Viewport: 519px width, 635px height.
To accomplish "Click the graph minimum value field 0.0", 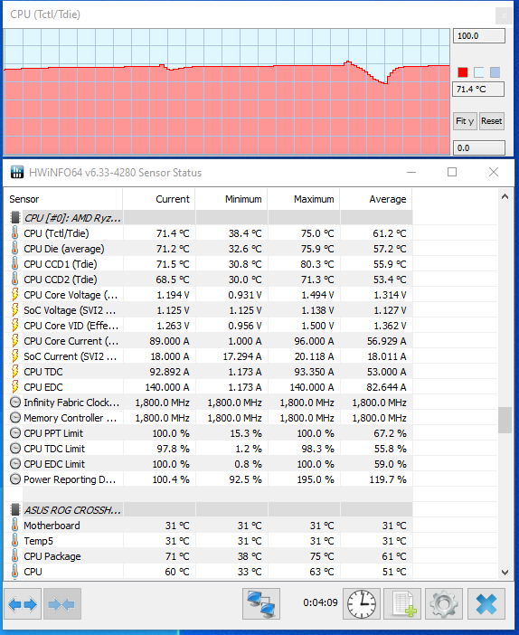I will [479, 147].
